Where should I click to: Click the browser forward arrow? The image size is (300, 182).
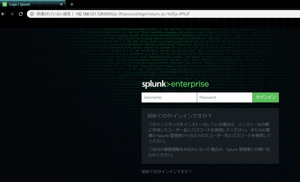[x=12, y=14]
